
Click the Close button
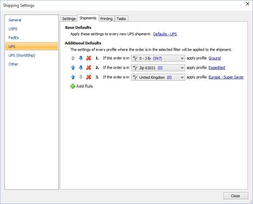(236, 196)
